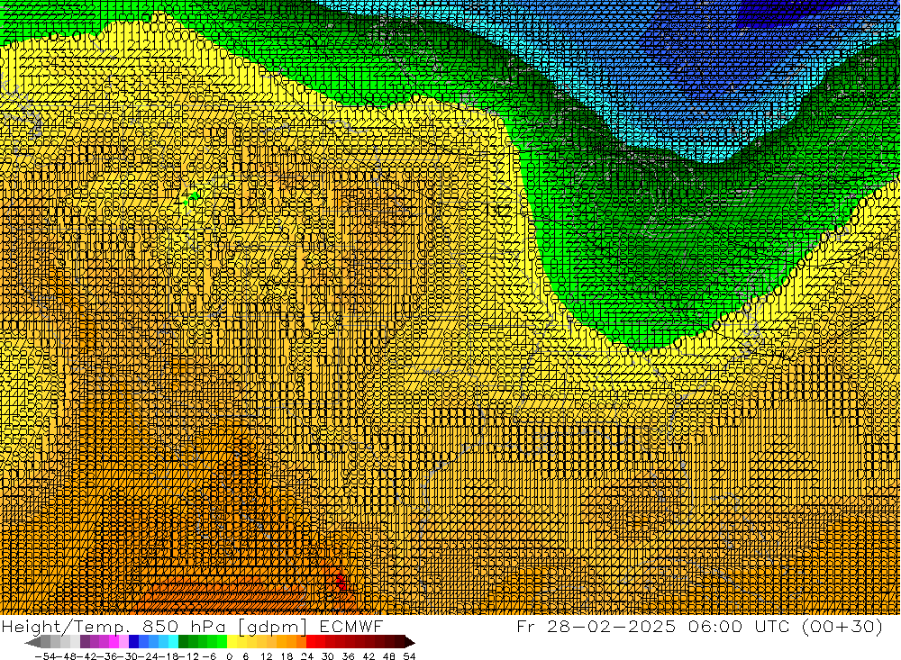Click the dark maroon right arrow end of color scale
Screen dimensions: 901x660
[410, 642]
